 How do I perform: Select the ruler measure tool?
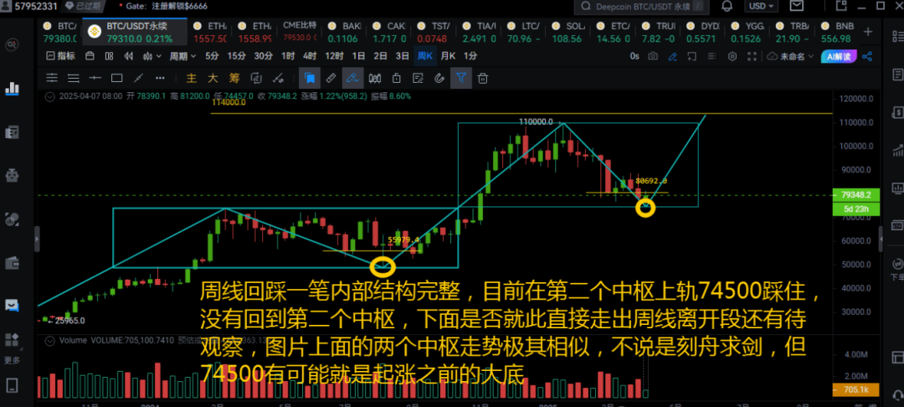[331, 78]
